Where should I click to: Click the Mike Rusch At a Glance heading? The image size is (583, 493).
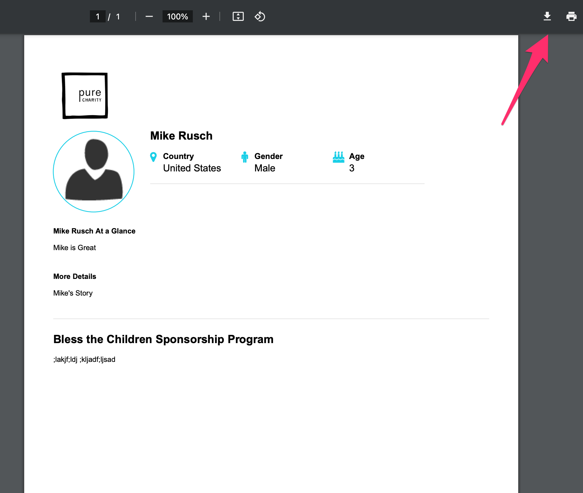(94, 231)
